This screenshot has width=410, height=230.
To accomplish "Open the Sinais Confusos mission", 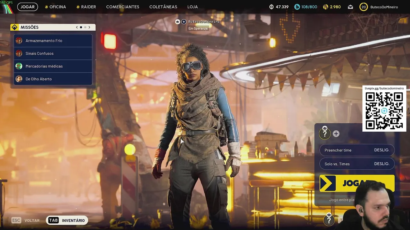I will [x=53, y=53].
